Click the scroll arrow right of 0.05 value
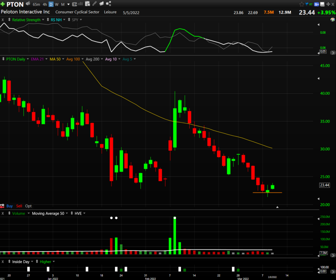The width and height of the screenshot is (336, 280). click(x=333, y=53)
